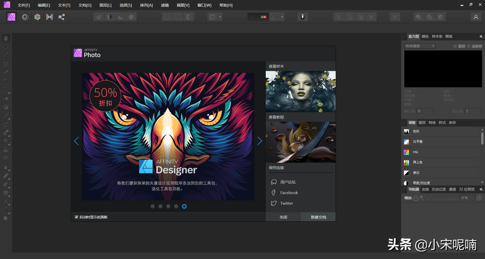Switch to the Tone Mapping persona
Screen dimensions: 485x259
[50, 17]
